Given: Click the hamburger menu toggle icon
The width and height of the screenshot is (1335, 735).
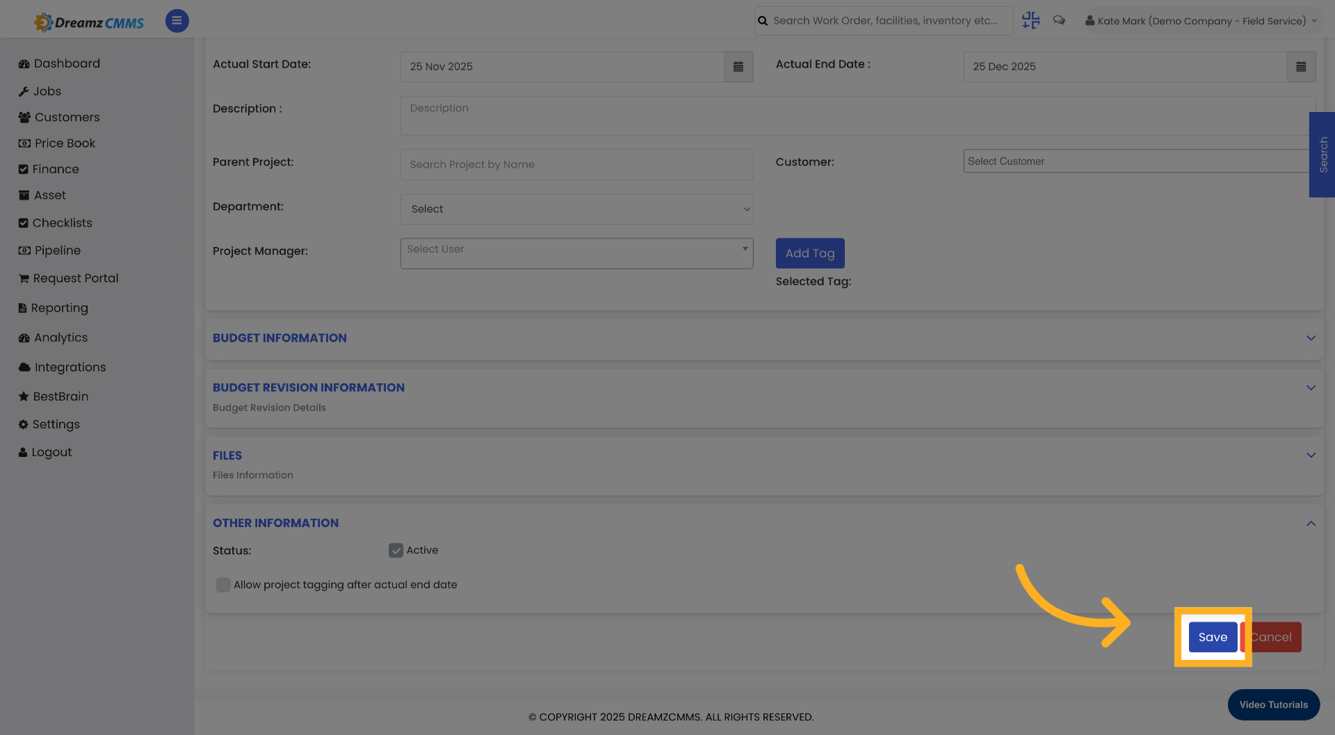Looking at the screenshot, I should point(177,21).
